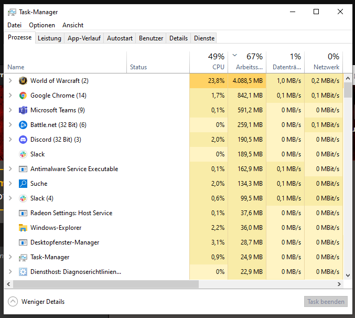Open the Datei menu
The width and height of the screenshot is (355, 318).
15,25
